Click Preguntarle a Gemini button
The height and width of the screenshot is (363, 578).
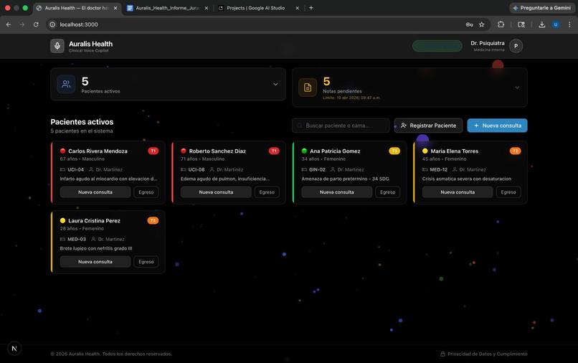click(x=542, y=8)
